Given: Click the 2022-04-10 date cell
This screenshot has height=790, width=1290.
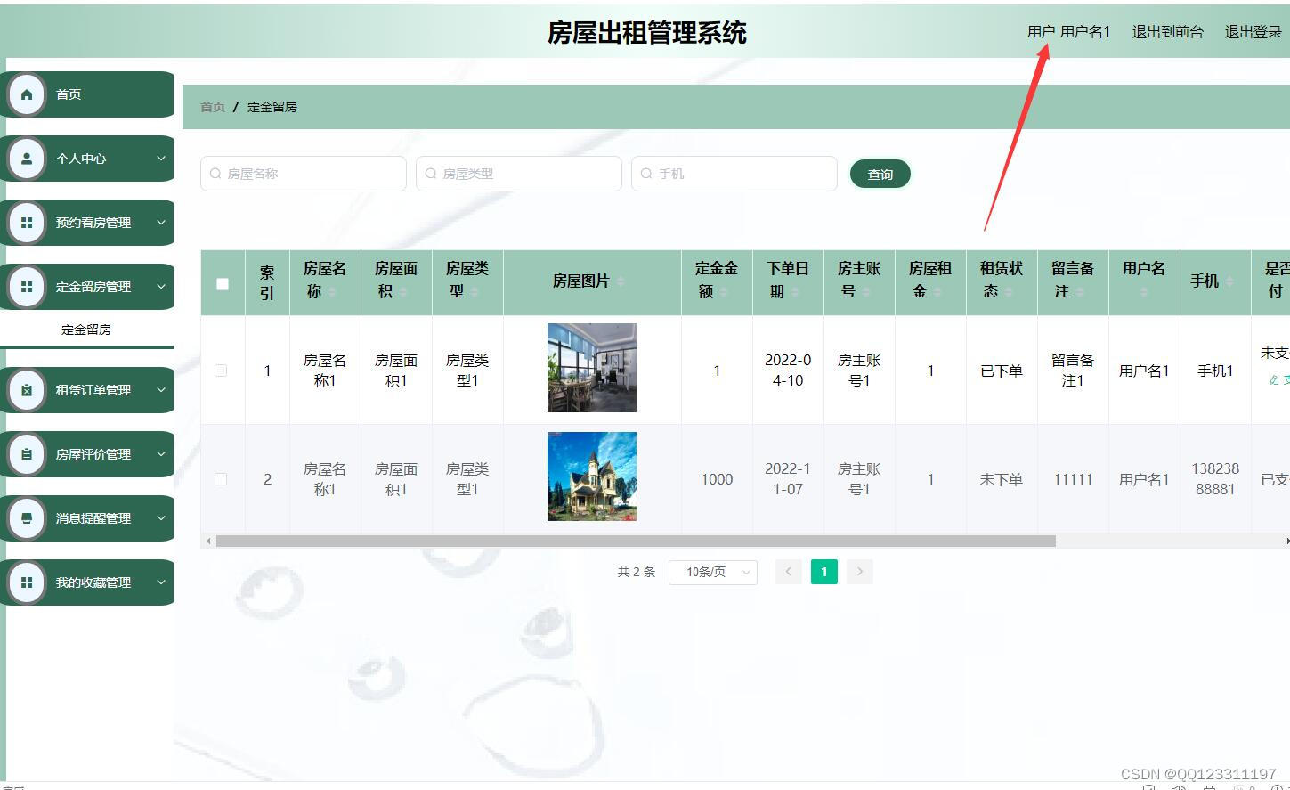Looking at the screenshot, I should pos(788,371).
